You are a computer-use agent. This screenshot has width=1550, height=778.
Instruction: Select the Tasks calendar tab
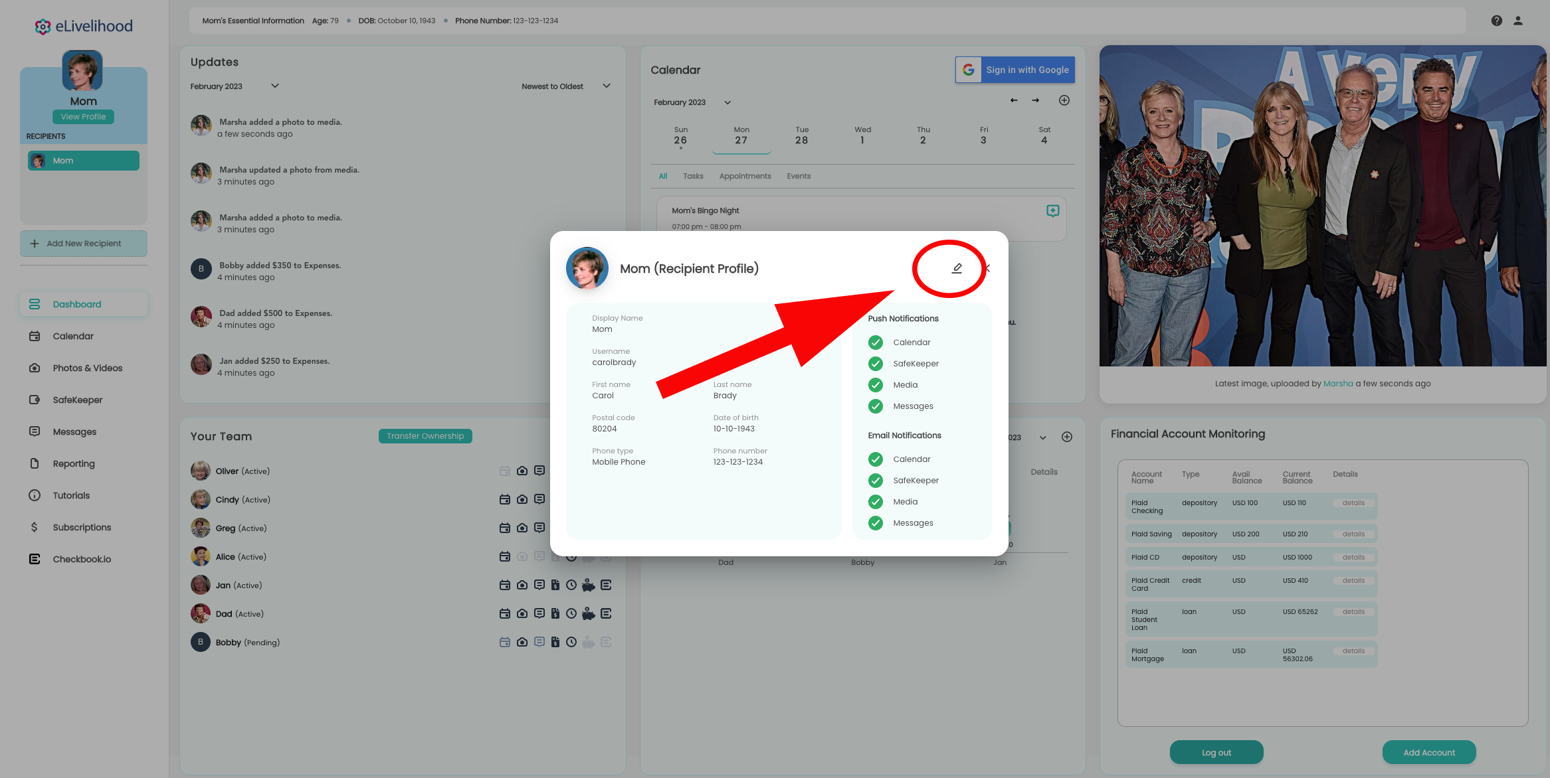[x=692, y=176]
